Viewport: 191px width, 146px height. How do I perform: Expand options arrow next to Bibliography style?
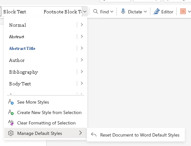tap(82, 72)
